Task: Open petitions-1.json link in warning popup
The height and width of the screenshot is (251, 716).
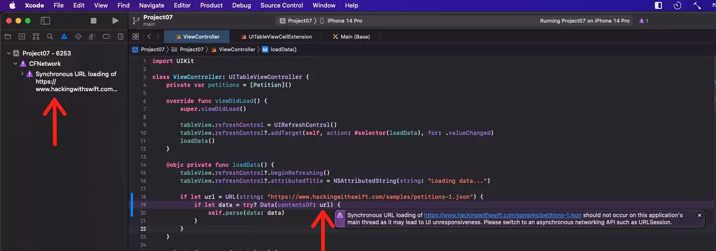Action: pyautogui.click(x=503, y=215)
